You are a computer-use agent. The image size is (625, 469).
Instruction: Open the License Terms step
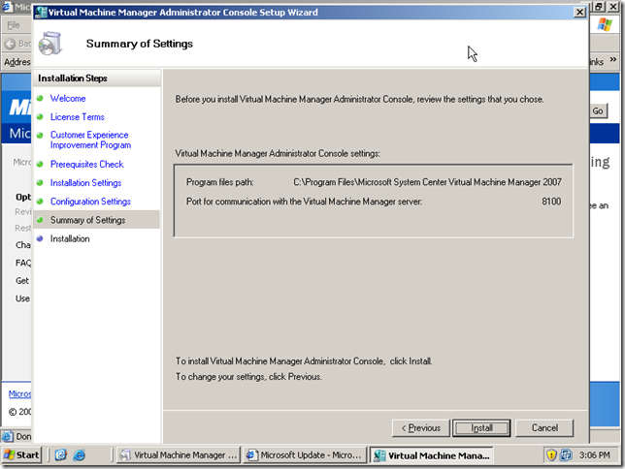(78, 117)
